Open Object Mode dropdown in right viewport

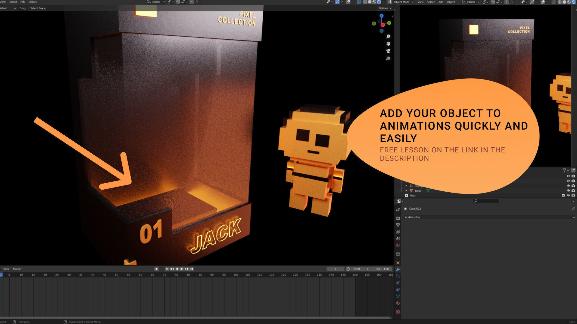(404, 2)
